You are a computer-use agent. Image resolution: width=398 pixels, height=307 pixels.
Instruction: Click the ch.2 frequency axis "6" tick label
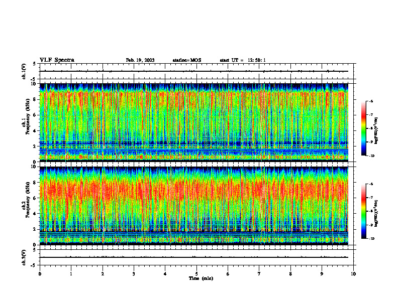click(35, 198)
